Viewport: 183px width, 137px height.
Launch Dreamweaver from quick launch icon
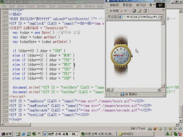(34, 134)
